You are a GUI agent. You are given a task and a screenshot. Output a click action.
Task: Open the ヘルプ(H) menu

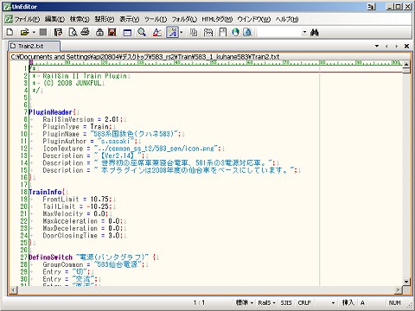pyautogui.click(x=286, y=19)
